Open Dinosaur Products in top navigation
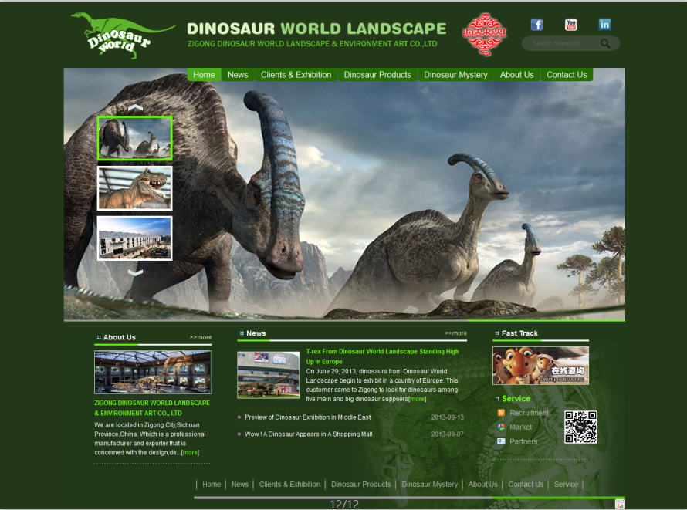The height and width of the screenshot is (510, 687). point(377,75)
